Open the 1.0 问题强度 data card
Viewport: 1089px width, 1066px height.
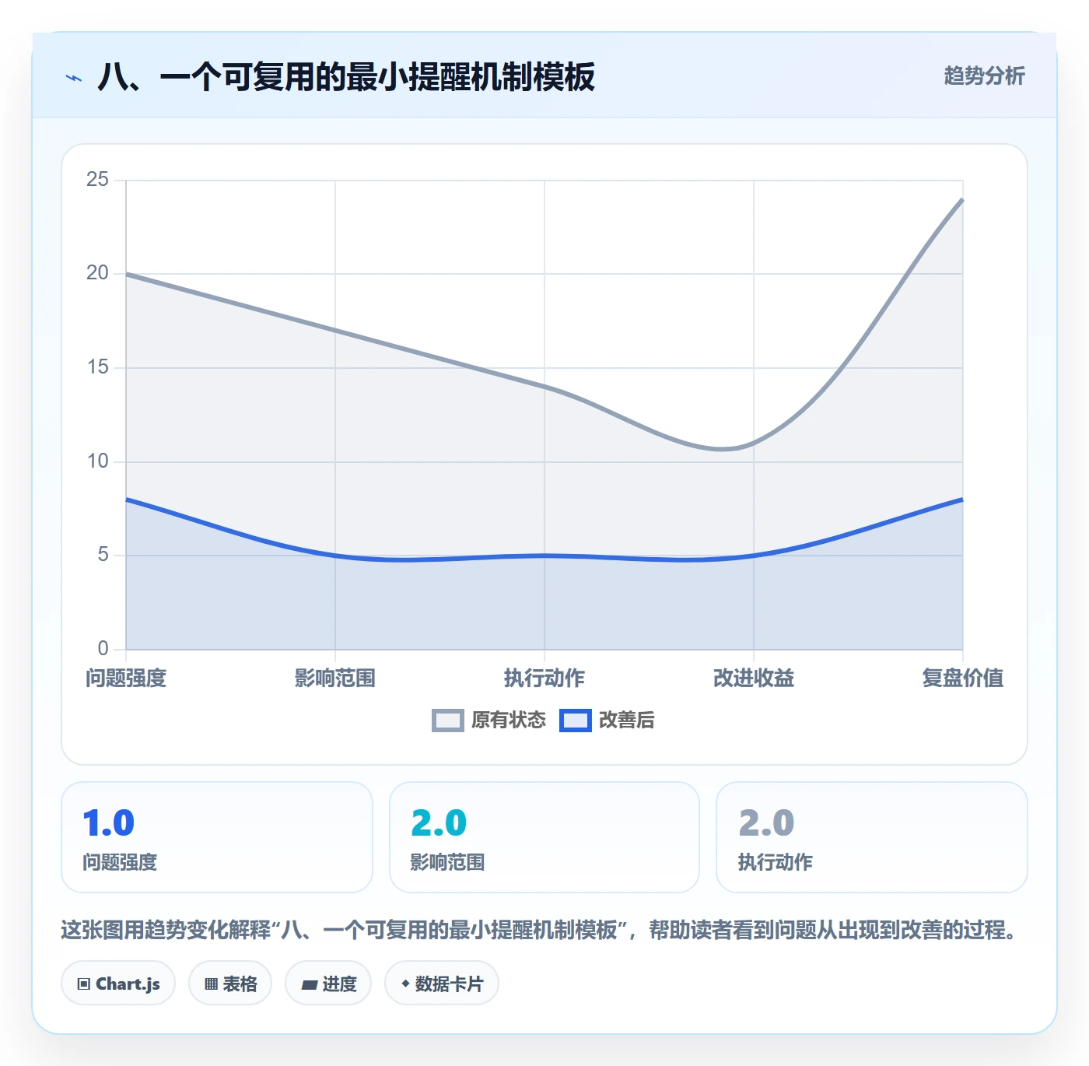coord(217,837)
